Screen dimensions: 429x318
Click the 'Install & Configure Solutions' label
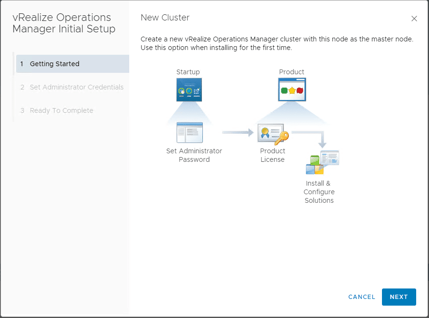(319, 192)
